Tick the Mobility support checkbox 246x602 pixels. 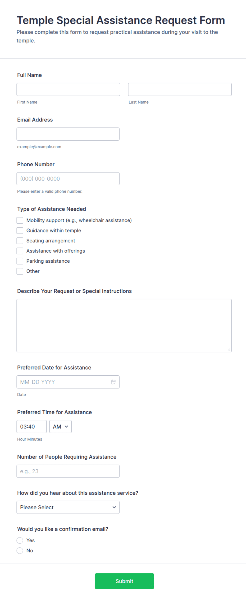coord(20,220)
